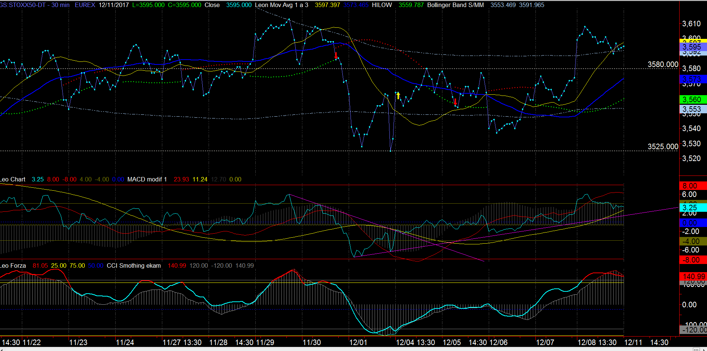Screen dimensions: 707x351
Task: Click the yellow up arrow marker on 12/04
Action: [398, 96]
